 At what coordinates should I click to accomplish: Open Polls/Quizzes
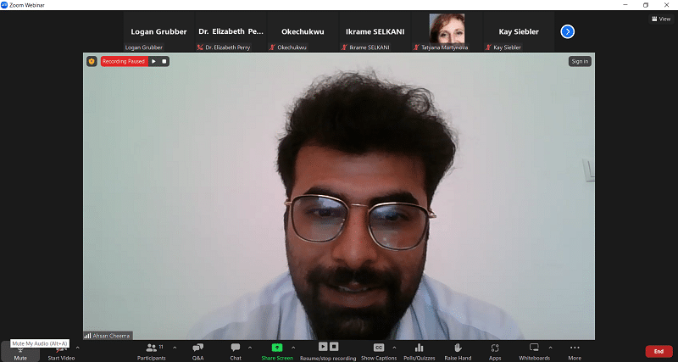click(419, 351)
